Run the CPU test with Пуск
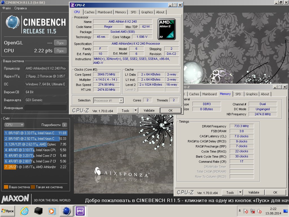 pos(60,51)
